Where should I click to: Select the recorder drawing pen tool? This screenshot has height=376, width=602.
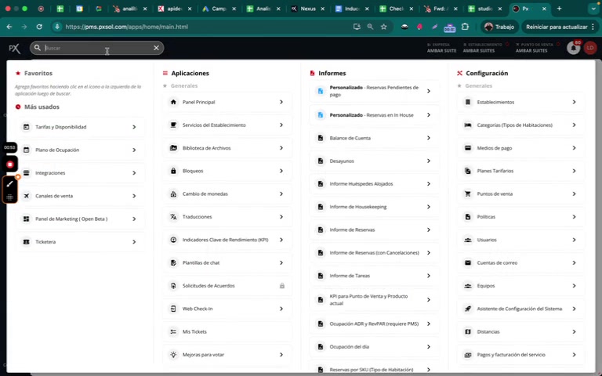click(10, 184)
